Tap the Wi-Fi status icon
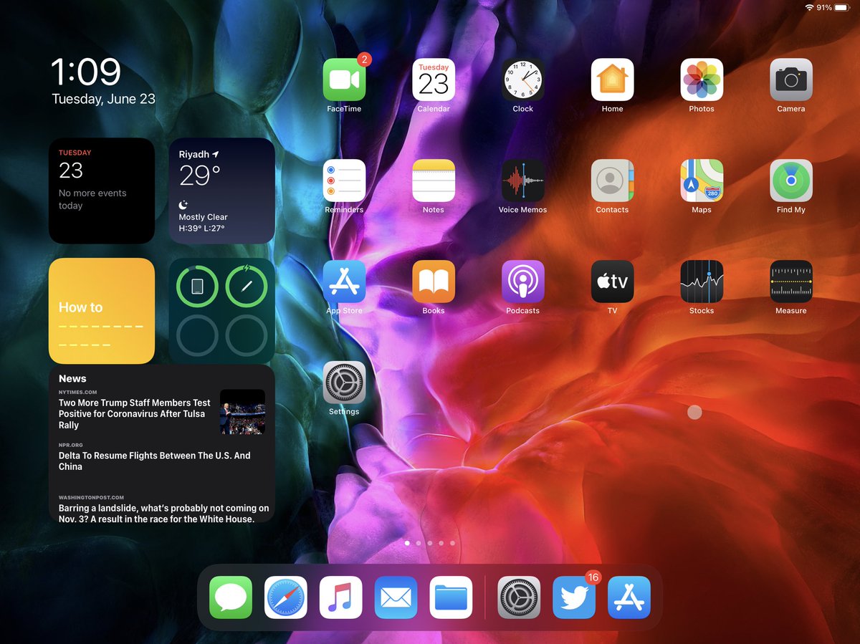This screenshot has width=860, height=644. click(809, 8)
